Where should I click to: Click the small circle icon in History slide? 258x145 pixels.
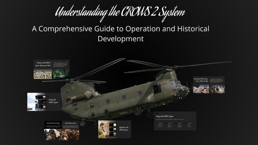[157, 114]
